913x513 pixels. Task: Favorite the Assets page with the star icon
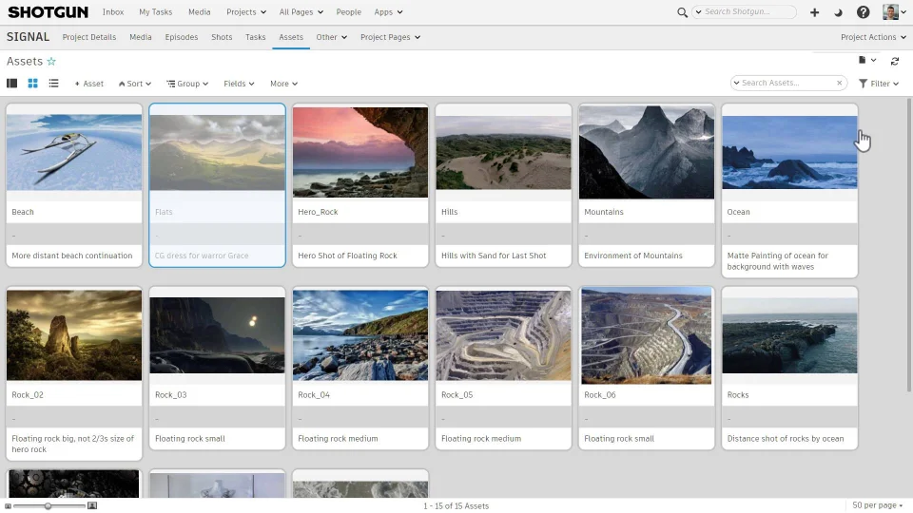point(51,62)
